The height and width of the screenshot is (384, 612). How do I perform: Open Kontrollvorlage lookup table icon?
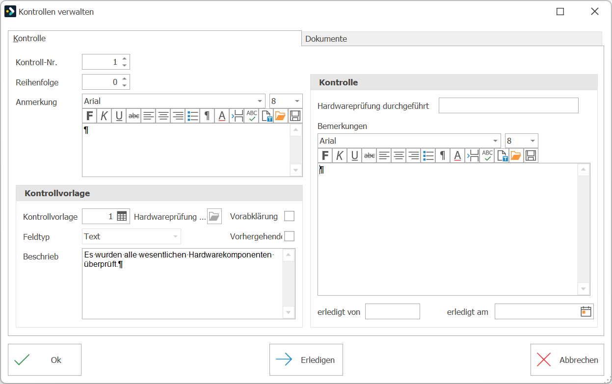click(x=122, y=216)
